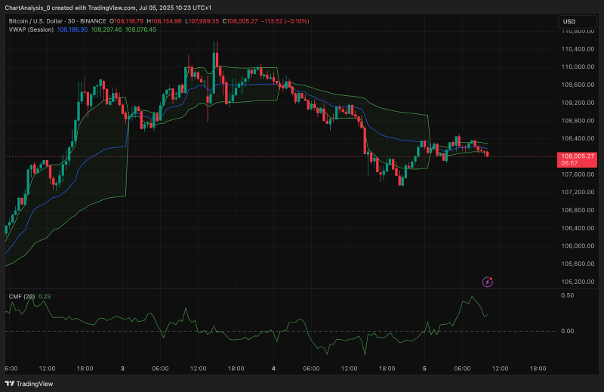Click the purple lightning bolt icon
604x392 pixels.
coord(487,282)
